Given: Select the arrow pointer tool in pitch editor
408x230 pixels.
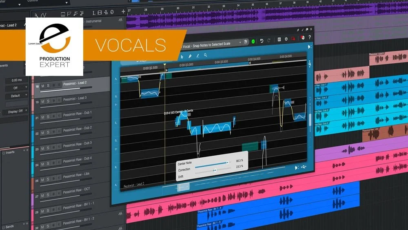Looking at the screenshot, I should coord(182,56).
